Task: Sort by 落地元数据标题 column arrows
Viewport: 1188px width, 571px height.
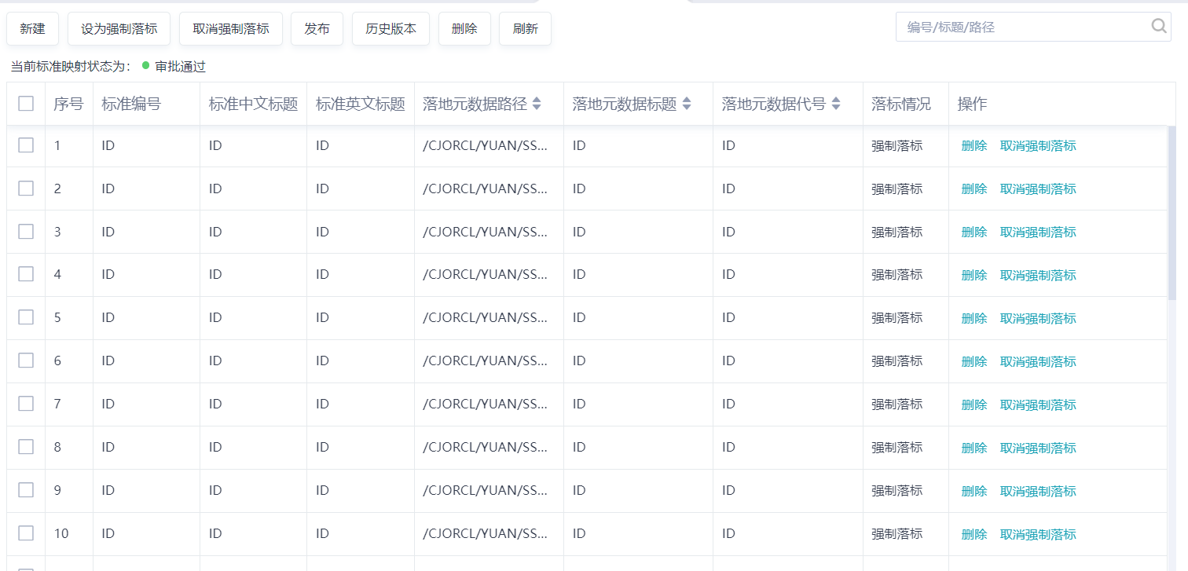Action: pyautogui.click(x=687, y=104)
